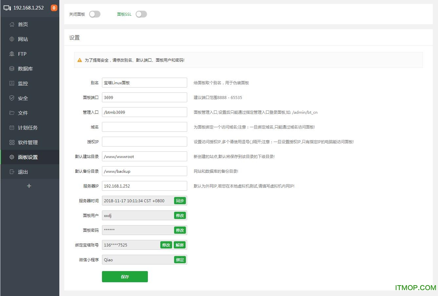438x296 pixels.
Task: Select the 面板设置 menu item
Action: click(x=28, y=157)
